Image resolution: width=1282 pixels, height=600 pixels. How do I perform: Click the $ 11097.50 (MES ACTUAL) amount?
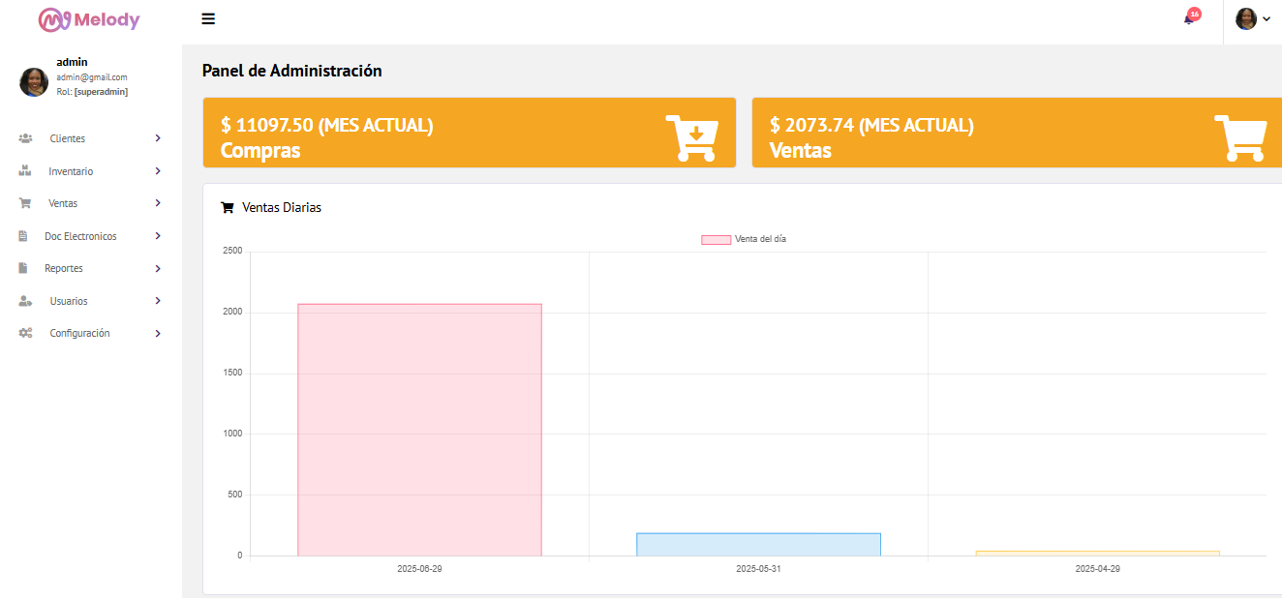[x=326, y=125]
